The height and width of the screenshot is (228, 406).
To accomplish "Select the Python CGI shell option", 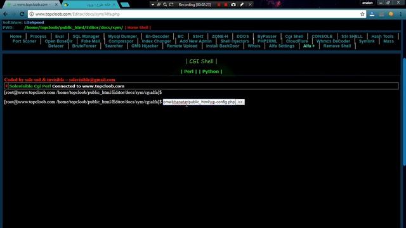I will tap(211, 72).
